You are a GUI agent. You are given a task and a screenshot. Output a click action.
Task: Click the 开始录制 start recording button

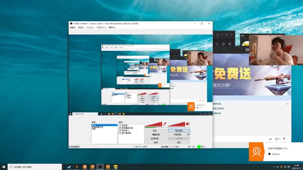point(177,134)
